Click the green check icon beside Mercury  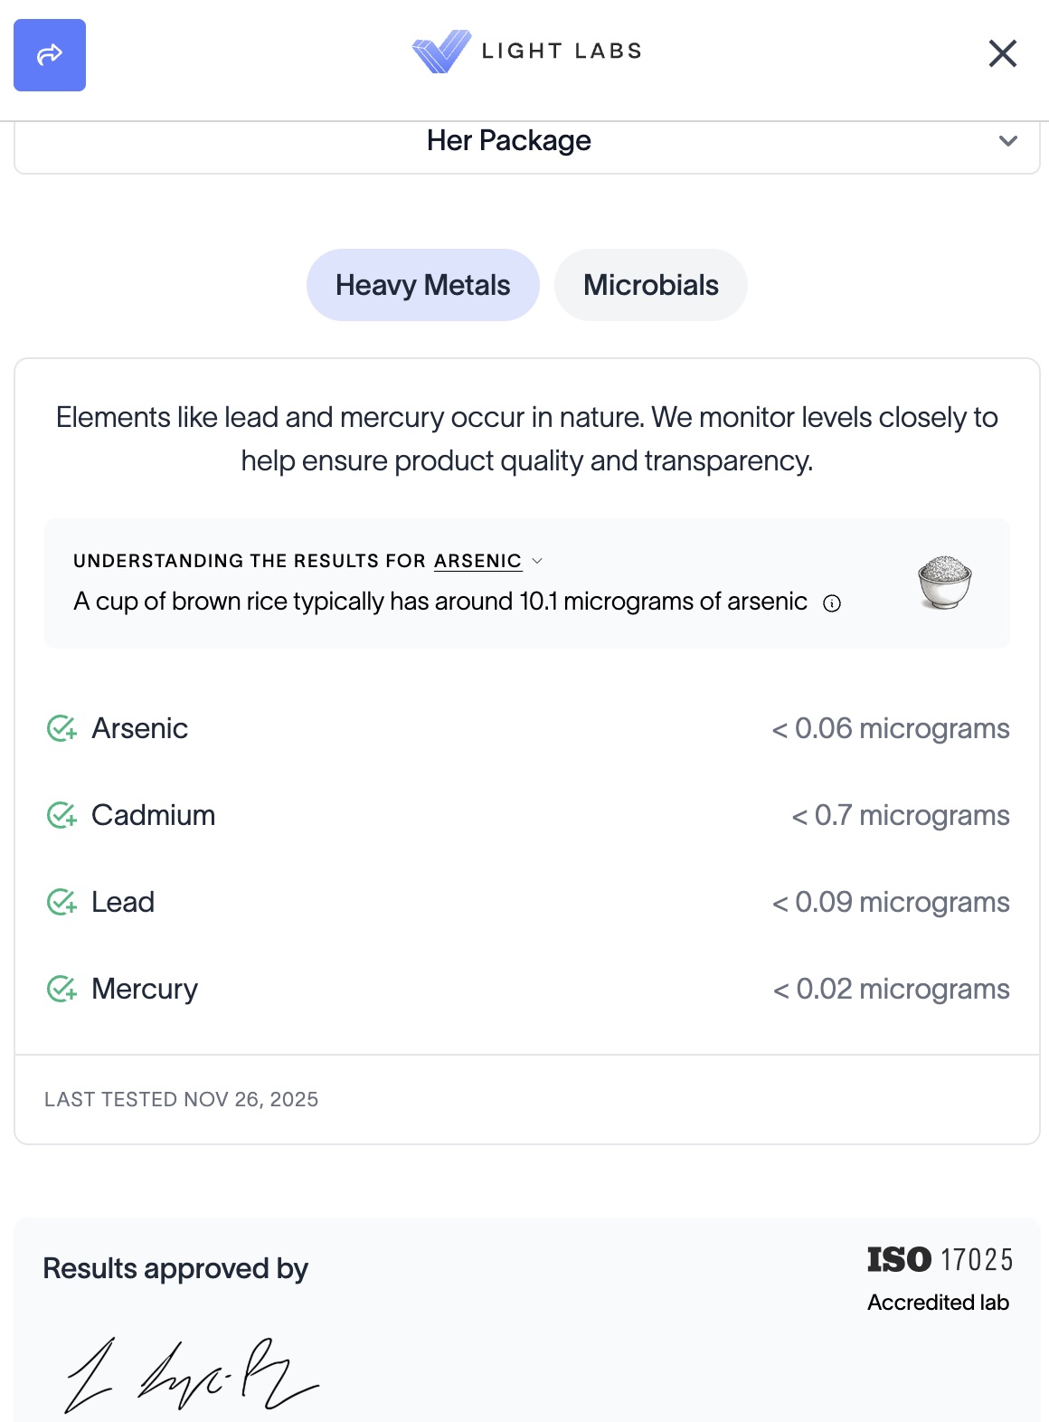(61, 989)
